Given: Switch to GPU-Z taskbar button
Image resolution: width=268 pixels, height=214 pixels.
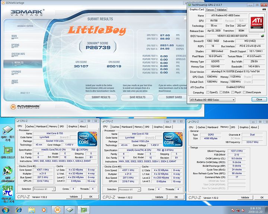Looking at the screenshot, I should 83,210.
